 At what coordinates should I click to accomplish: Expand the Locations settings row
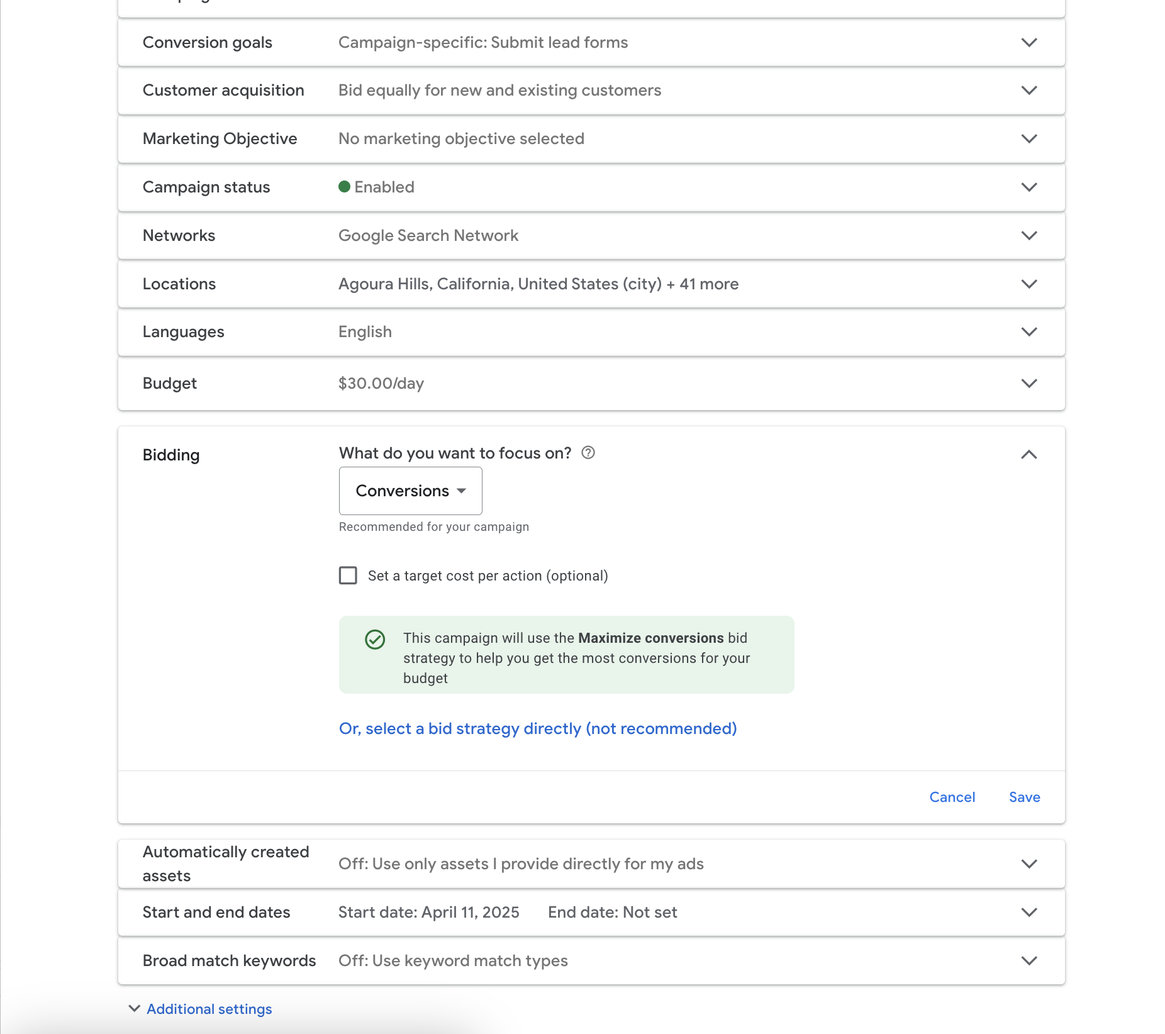click(x=1028, y=284)
